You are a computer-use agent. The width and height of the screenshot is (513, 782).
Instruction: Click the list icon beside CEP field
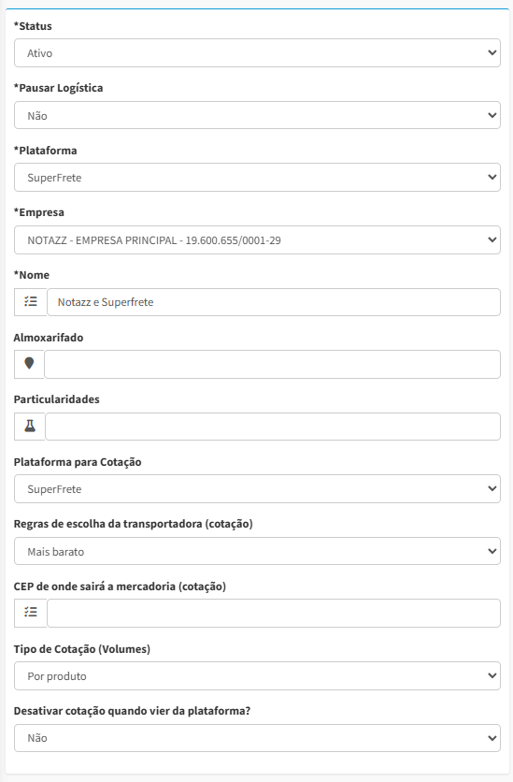[31, 613]
